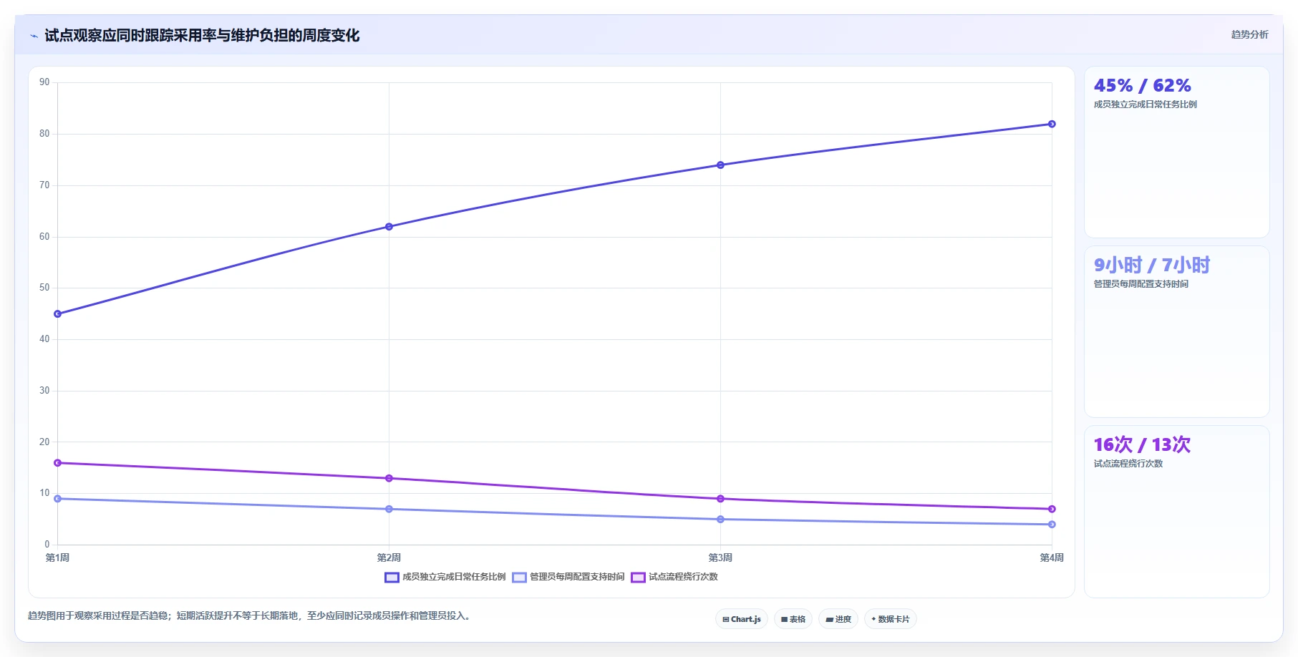Screen dimensions: 1298x657
Task: Select the 第2周 point at value 62
Action: (389, 227)
